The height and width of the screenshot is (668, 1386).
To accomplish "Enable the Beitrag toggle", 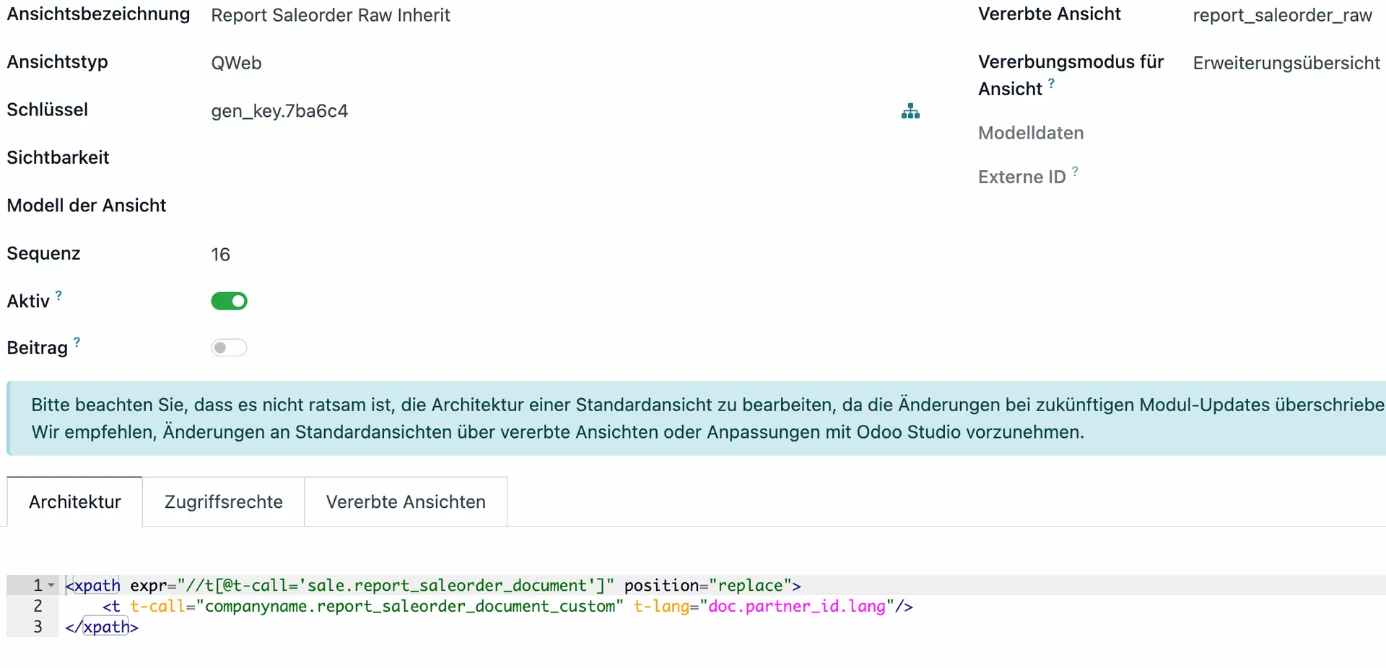I will pos(229,347).
